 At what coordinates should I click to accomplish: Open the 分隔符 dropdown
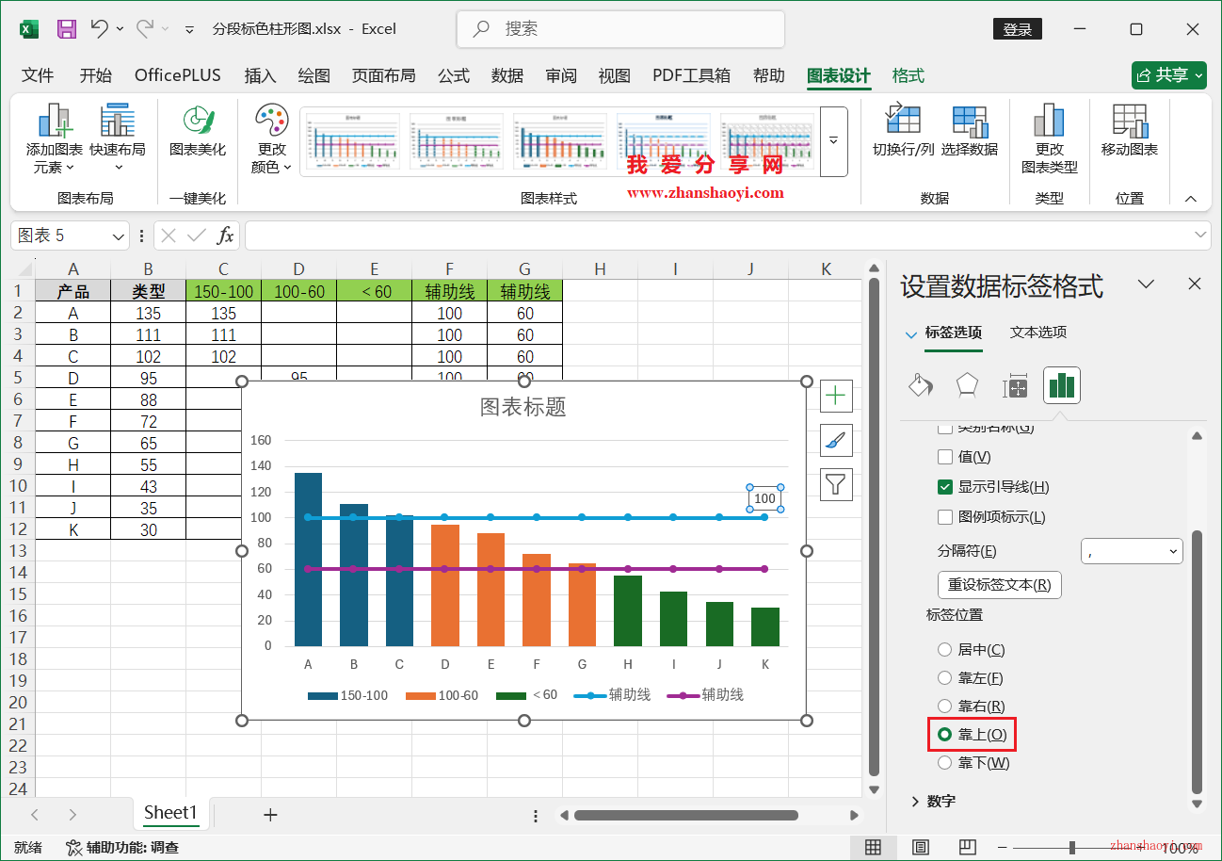[x=1132, y=551]
